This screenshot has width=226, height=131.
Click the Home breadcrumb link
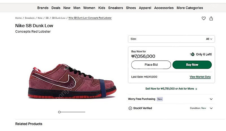pyautogui.click(x=18, y=18)
